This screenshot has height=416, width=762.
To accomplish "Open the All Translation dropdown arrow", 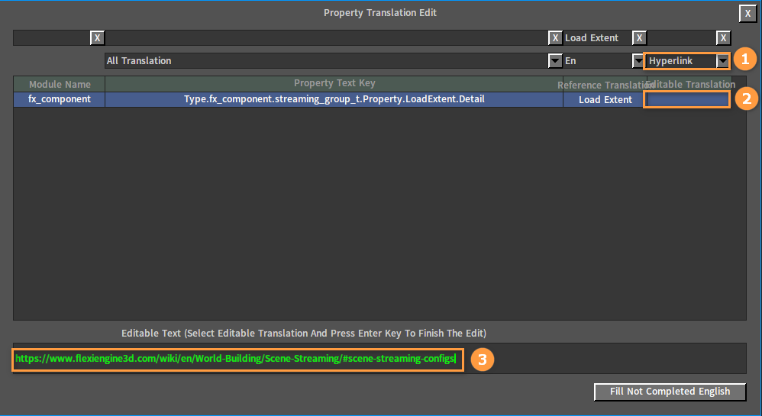I will click(555, 61).
